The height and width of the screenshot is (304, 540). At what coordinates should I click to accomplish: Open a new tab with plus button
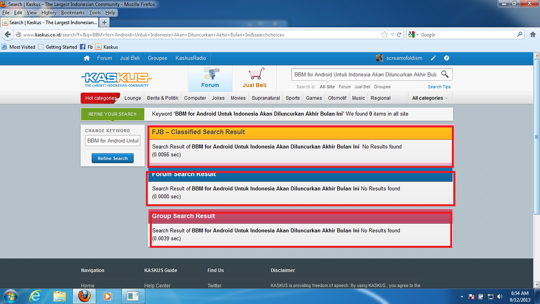click(x=104, y=22)
